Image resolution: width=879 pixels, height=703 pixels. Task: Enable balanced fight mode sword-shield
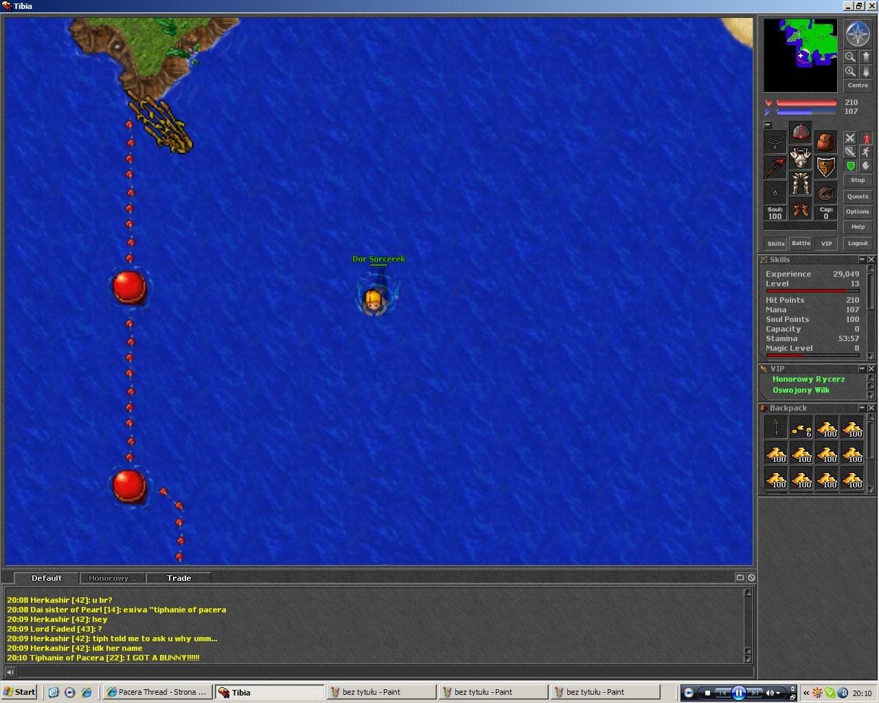click(850, 152)
